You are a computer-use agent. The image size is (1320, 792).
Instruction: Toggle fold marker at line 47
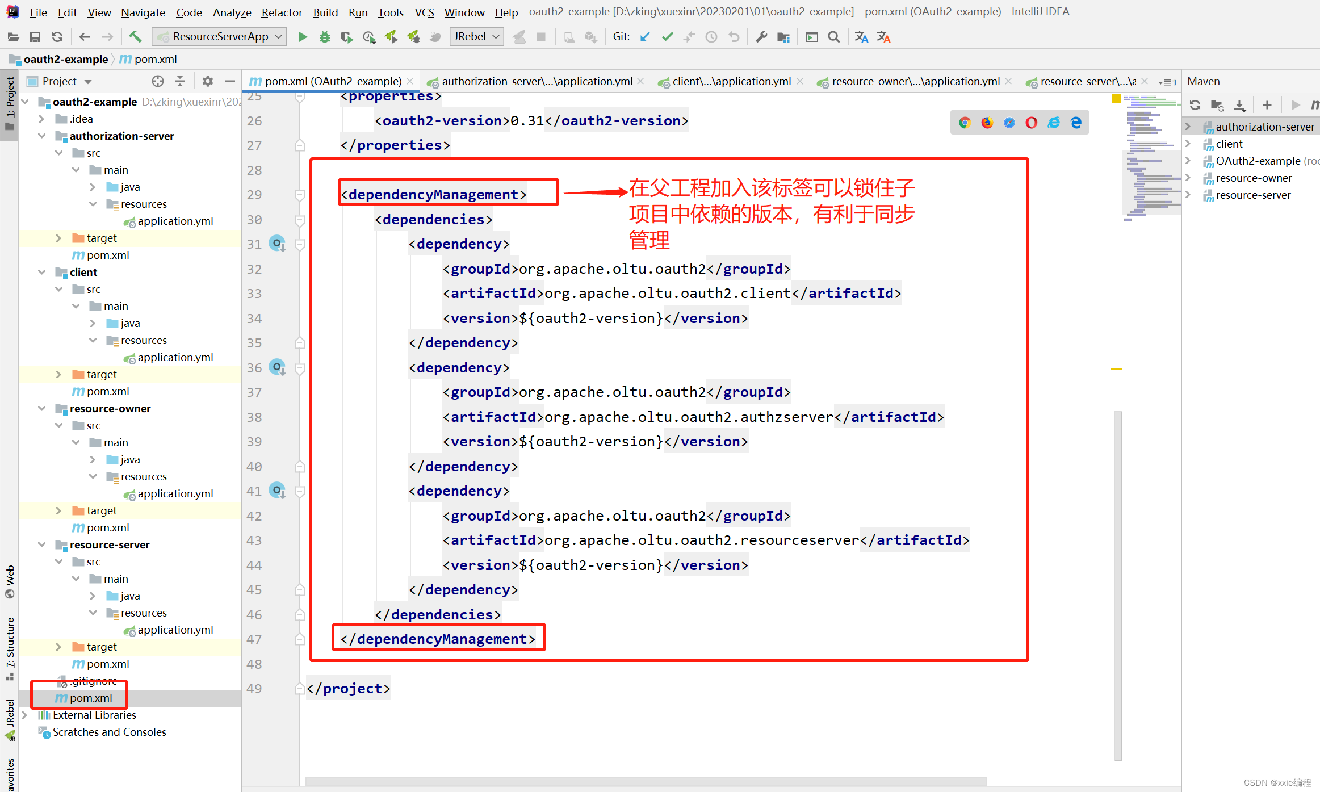(300, 639)
